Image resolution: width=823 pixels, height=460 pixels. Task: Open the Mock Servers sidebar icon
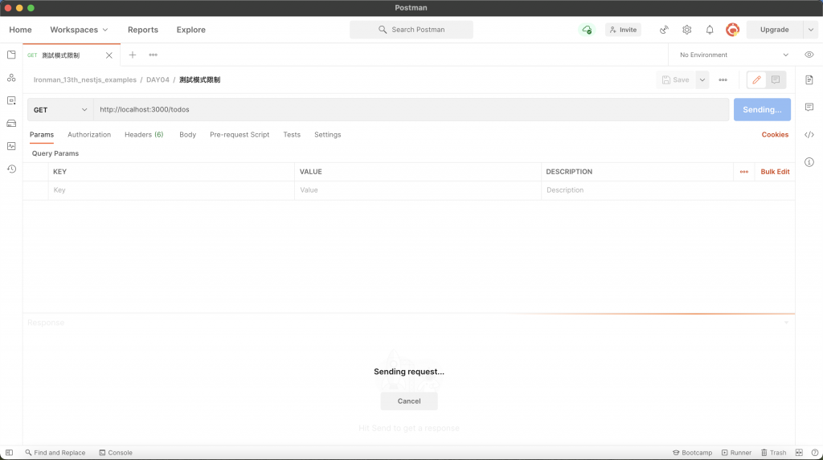[x=11, y=124]
